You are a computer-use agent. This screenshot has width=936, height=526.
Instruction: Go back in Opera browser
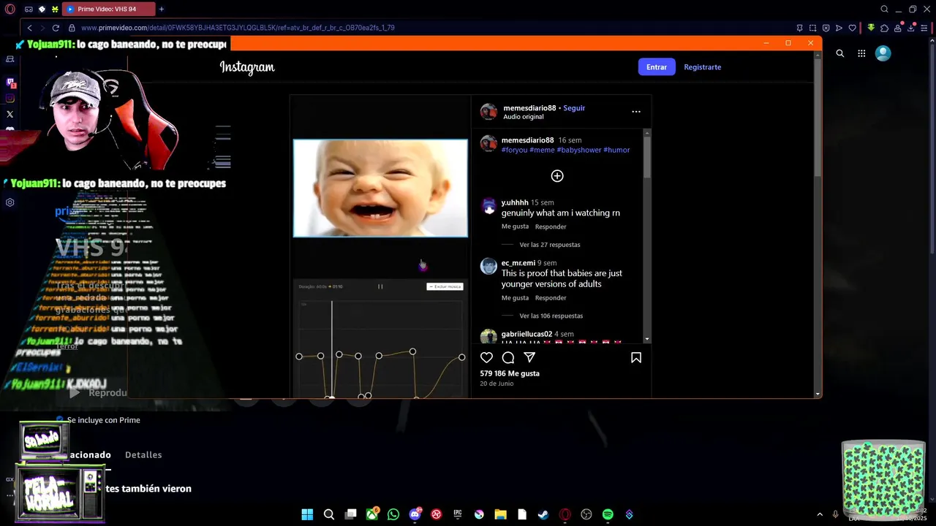point(29,28)
